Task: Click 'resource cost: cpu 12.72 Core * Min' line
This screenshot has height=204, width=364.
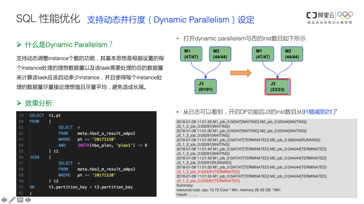Action: (x=228, y=190)
